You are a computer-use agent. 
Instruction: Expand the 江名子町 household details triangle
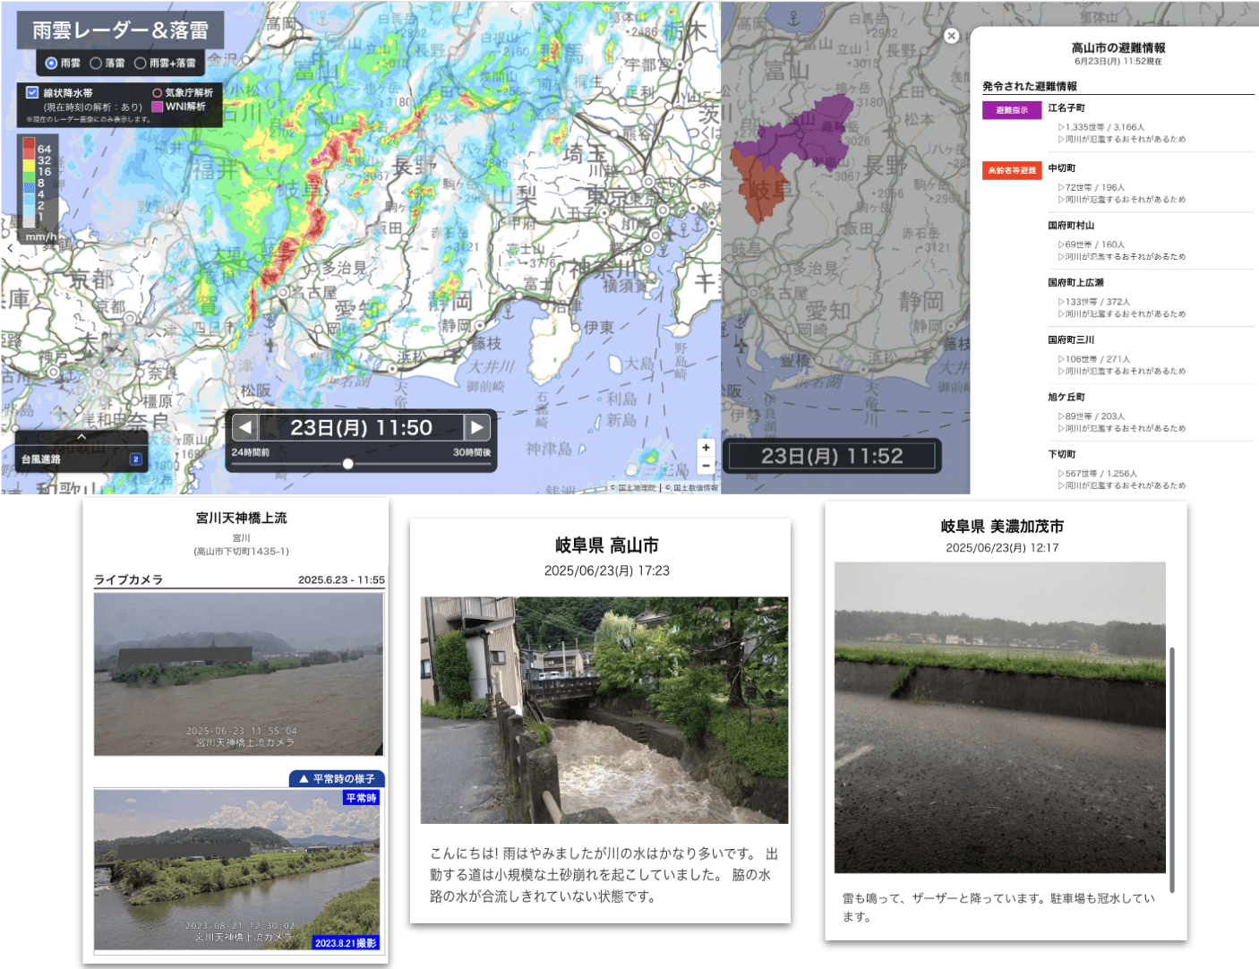coord(1061,127)
